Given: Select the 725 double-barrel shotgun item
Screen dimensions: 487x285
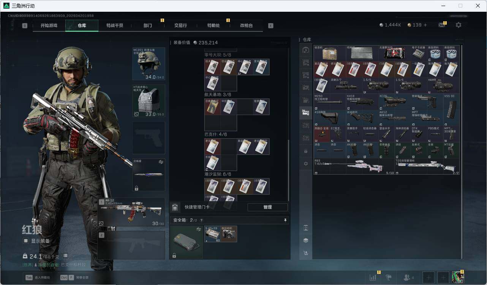Looking at the screenshot, I should coord(427,166).
